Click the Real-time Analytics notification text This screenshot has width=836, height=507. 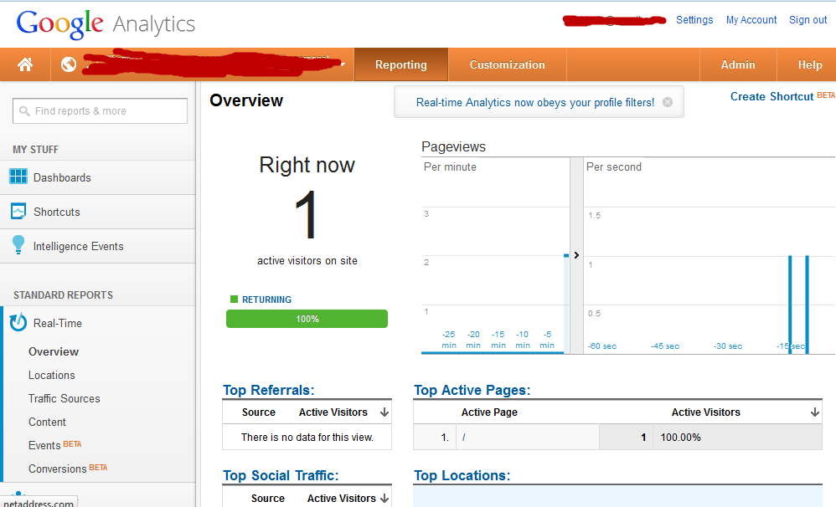pos(534,102)
